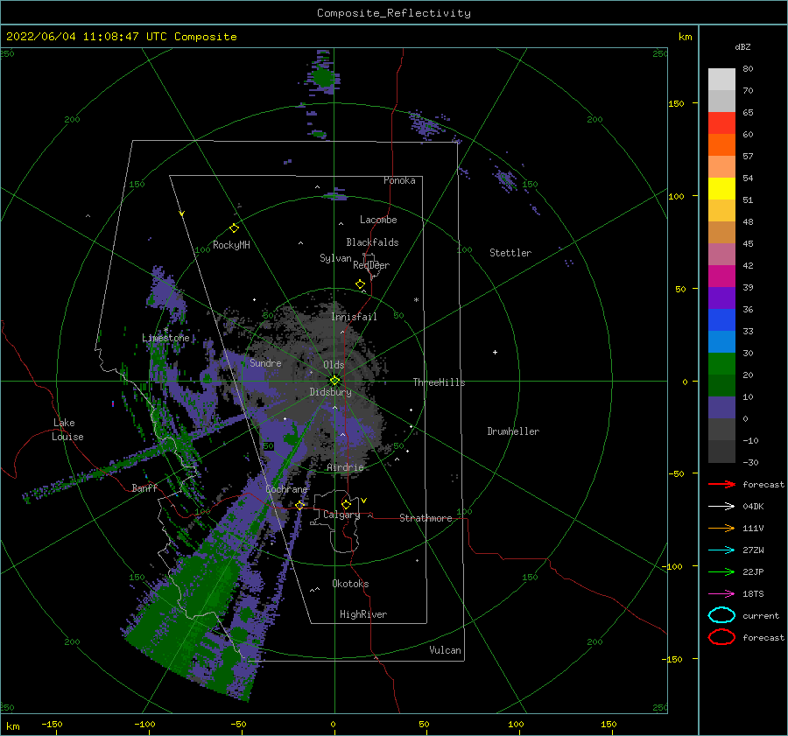Click the Stettler label
This screenshot has height=736, width=788.
pyautogui.click(x=510, y=253)
